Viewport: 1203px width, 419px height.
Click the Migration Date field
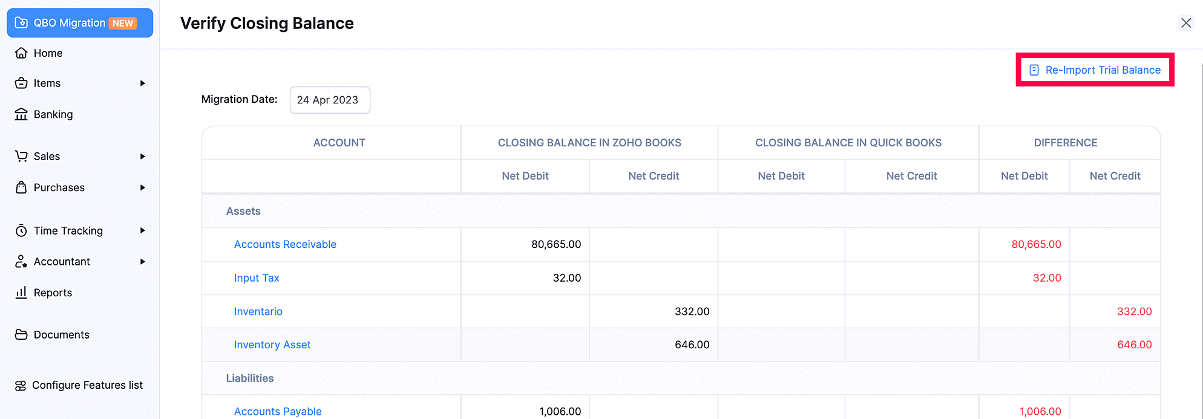(x=330, y=100)
